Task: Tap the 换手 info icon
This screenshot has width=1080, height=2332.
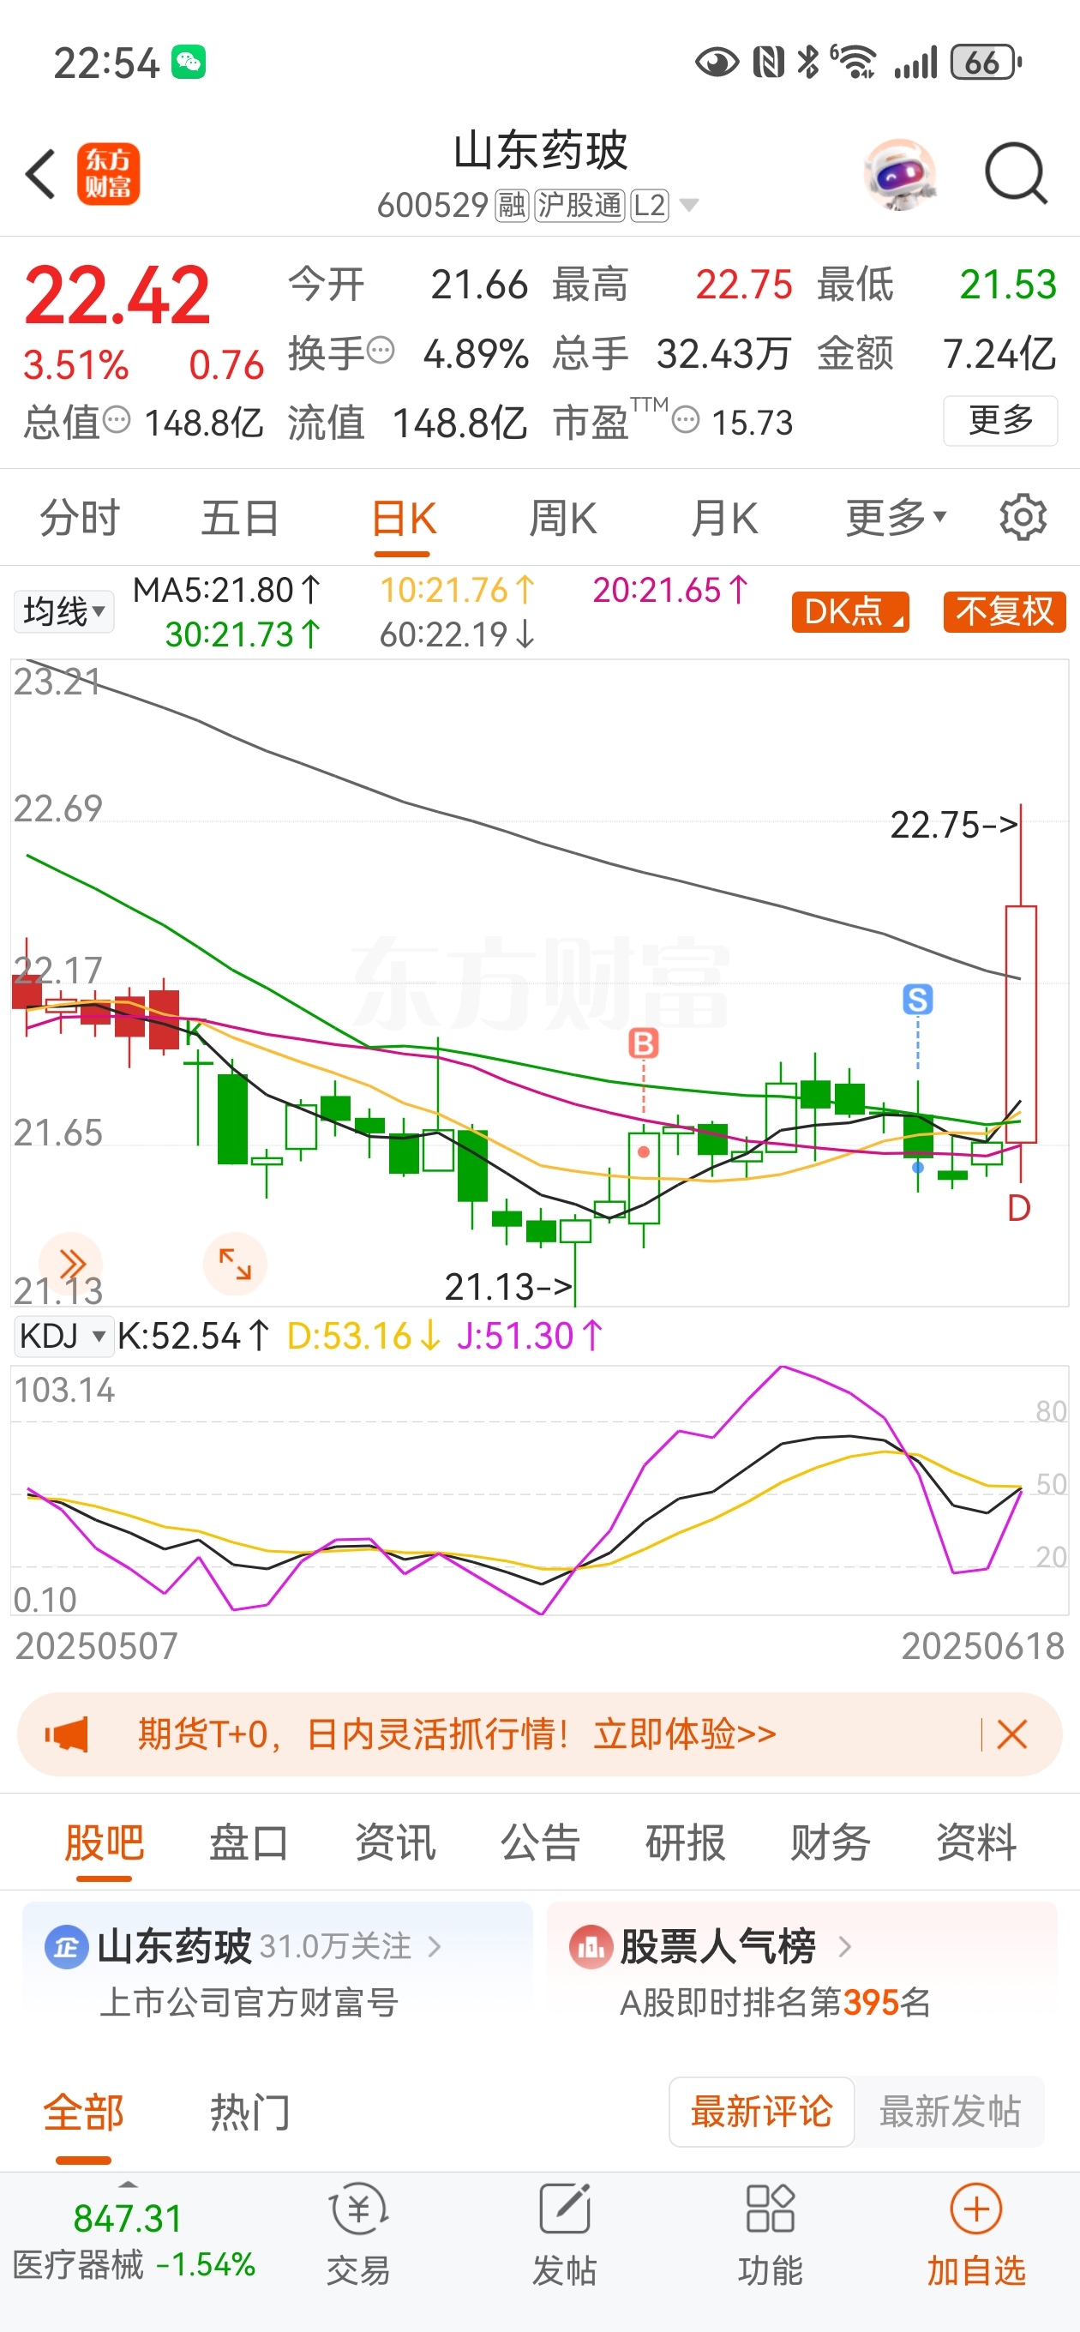Action: pyautogui.click(x=381, y=351)
